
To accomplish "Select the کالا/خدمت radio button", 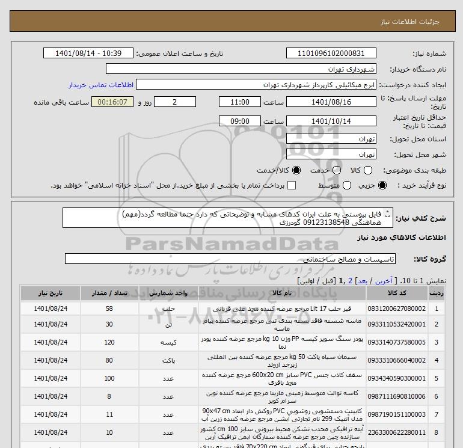I will click(x=296, y=170).
